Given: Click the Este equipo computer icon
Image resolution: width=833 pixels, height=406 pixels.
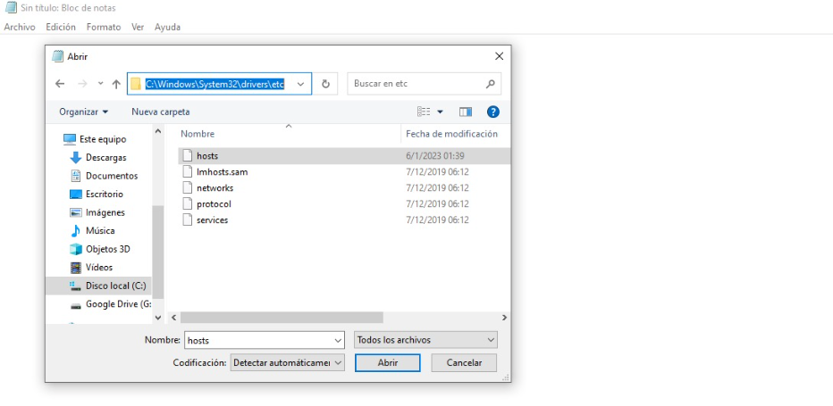Looking at the screenshot, I should click(x=70, y=139).
